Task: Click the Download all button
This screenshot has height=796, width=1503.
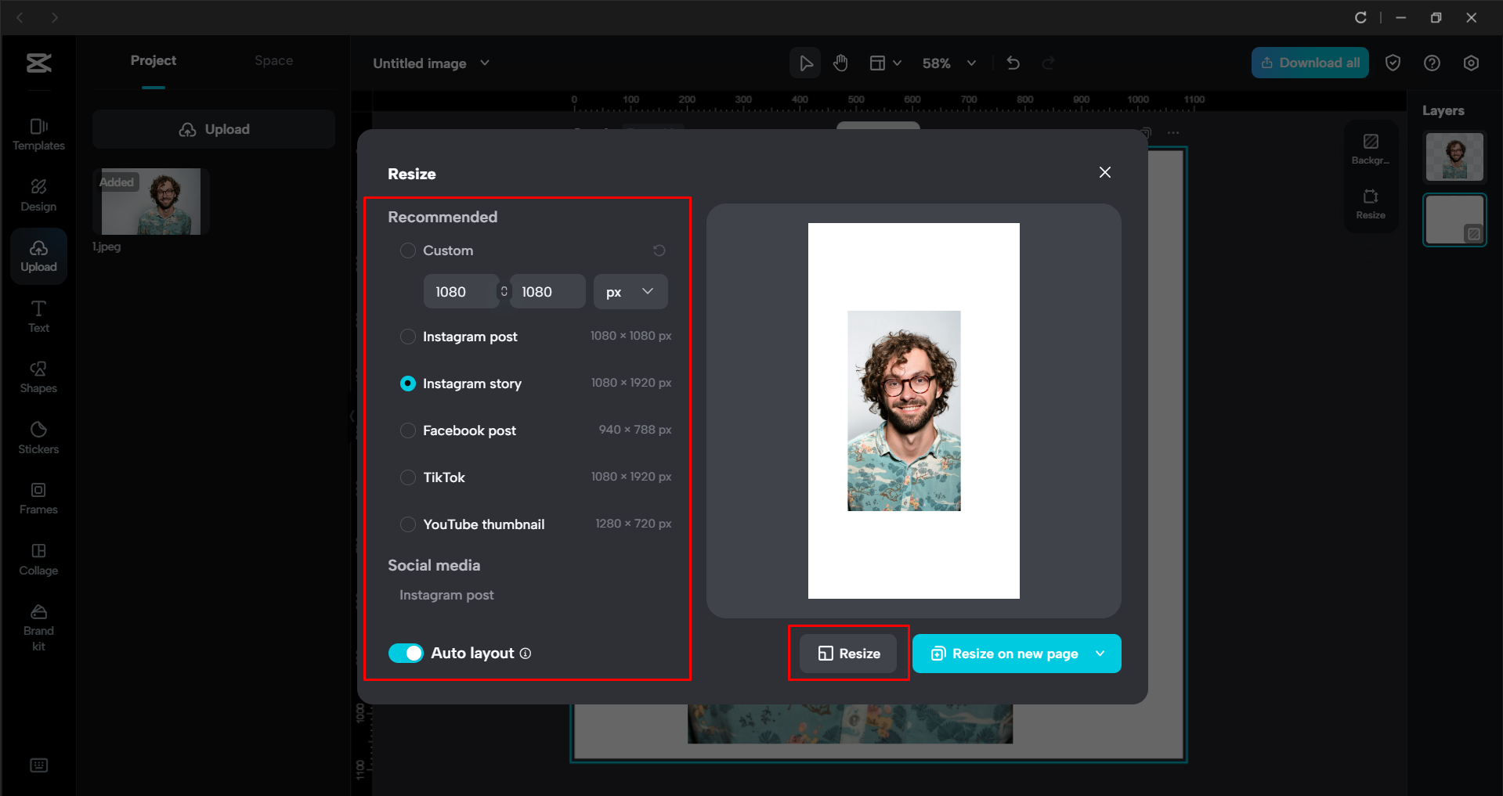Action: pos(1310,63)
